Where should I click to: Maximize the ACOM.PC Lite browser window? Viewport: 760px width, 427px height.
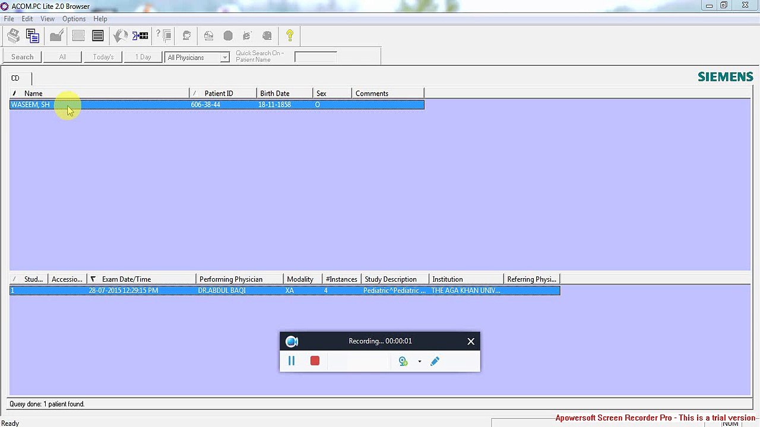724,5
